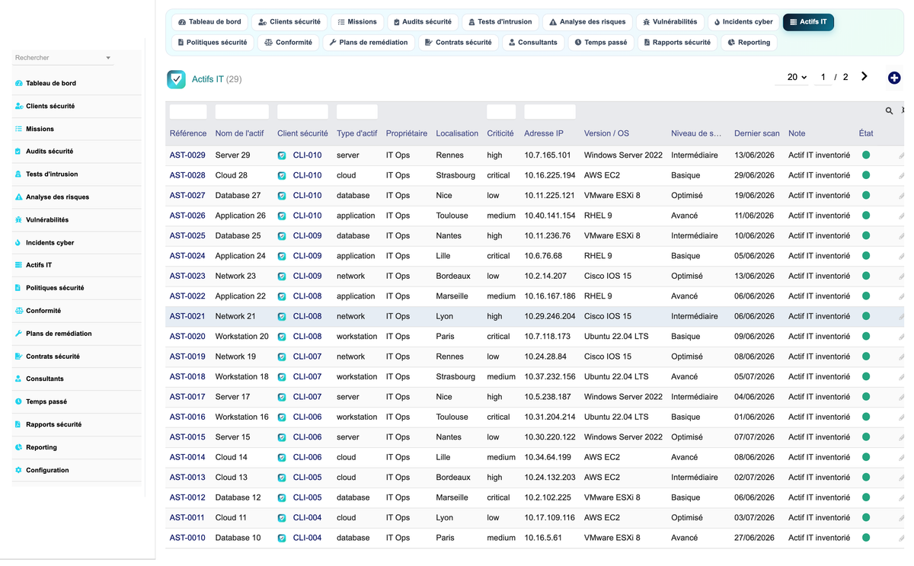Switch to the Vulnérabilités top tab
The width and height of the screenshot is (914, 566).
[x=670, y=22]
